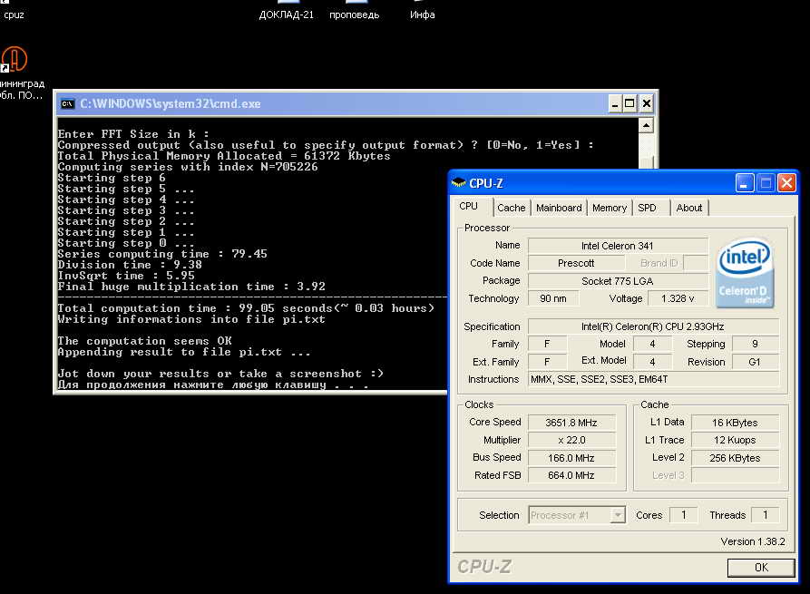This screenshot has width=810, height=594.
Task: Click the Rated FSB value 664.0 MHz
Action: point(571,475)
